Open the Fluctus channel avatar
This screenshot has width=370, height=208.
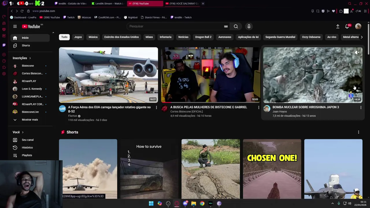pos(62,109)
